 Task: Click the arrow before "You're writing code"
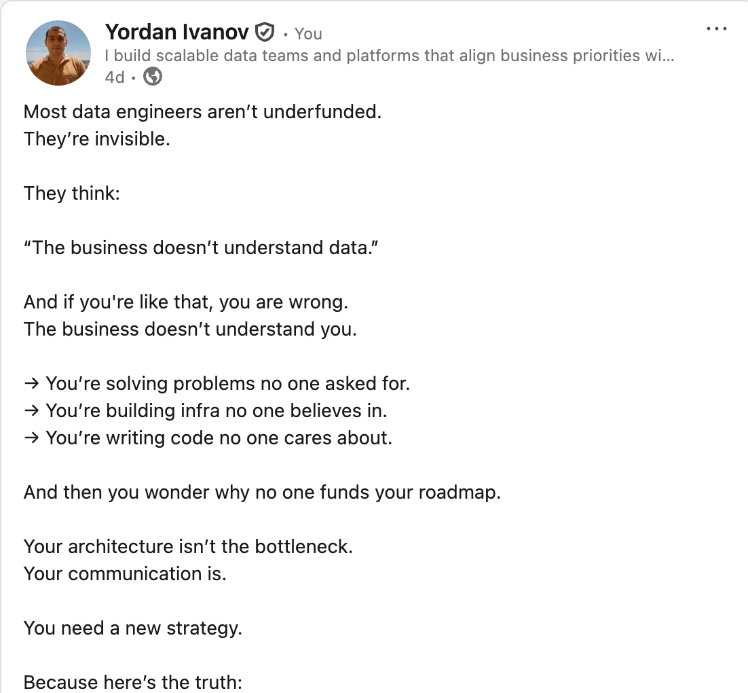(x=31, y=438)
